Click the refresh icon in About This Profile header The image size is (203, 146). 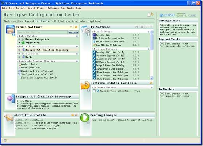pyautogui.click(x=76, y=115)
